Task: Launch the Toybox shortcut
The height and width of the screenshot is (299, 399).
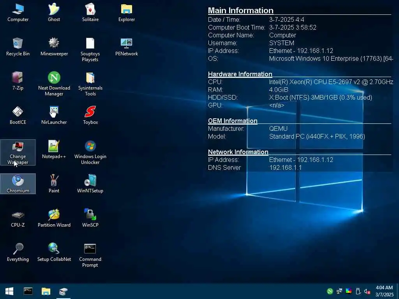Action: [90, 116]
